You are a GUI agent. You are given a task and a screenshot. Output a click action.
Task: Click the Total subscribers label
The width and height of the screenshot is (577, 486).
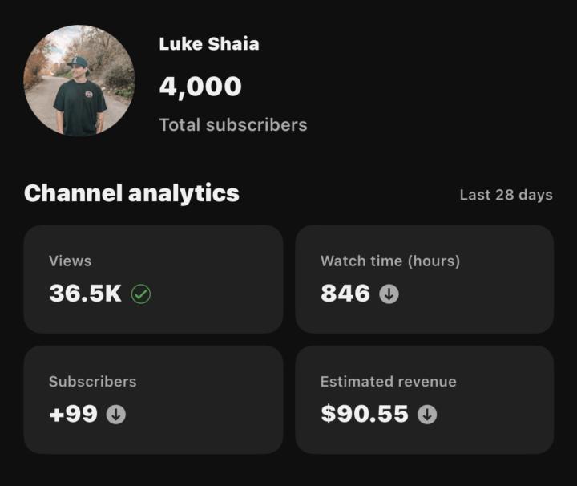pos(233,125)
